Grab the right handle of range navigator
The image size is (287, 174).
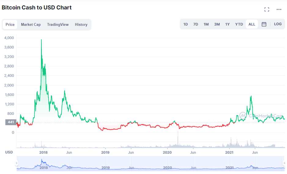[284, 163]
